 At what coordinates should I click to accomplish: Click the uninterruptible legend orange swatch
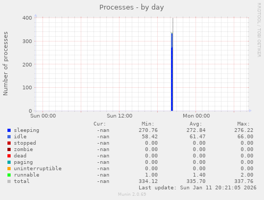point(9,169)
